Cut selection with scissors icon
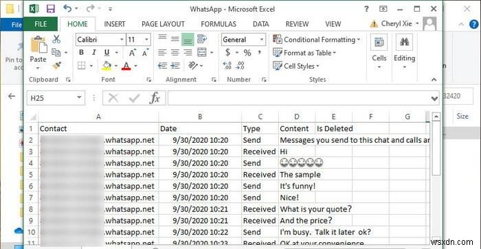 pyautogui.click(x=56, y=39)
